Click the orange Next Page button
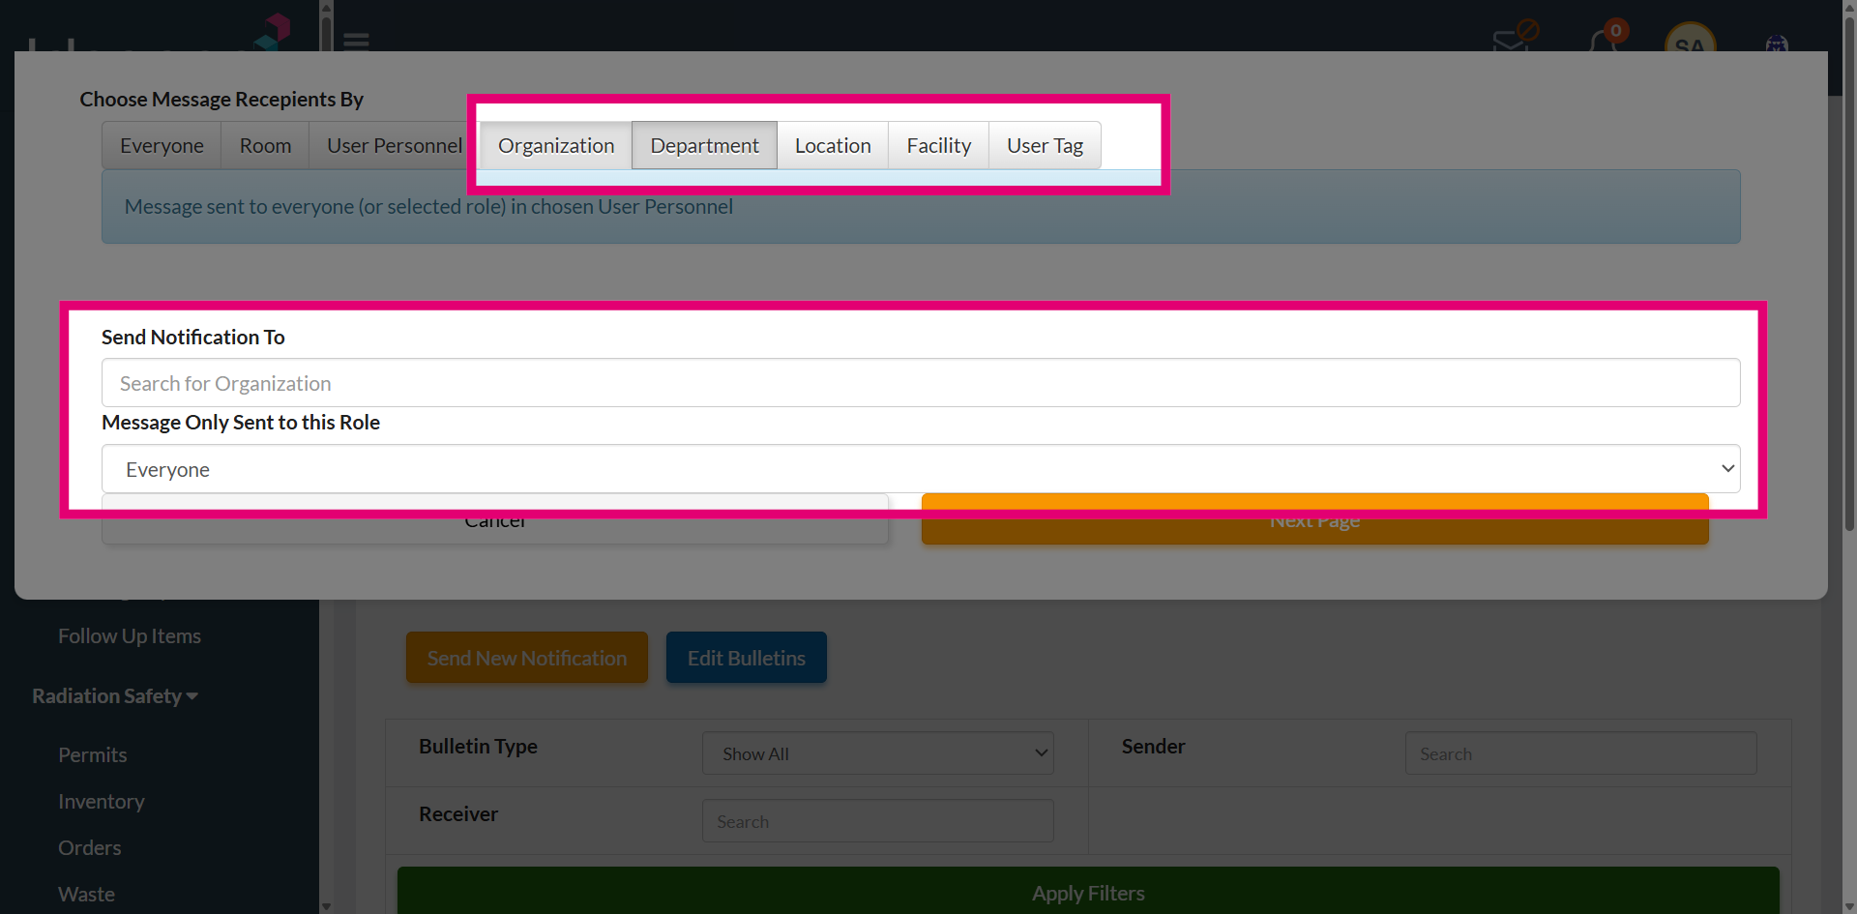 pos(1315,520)
